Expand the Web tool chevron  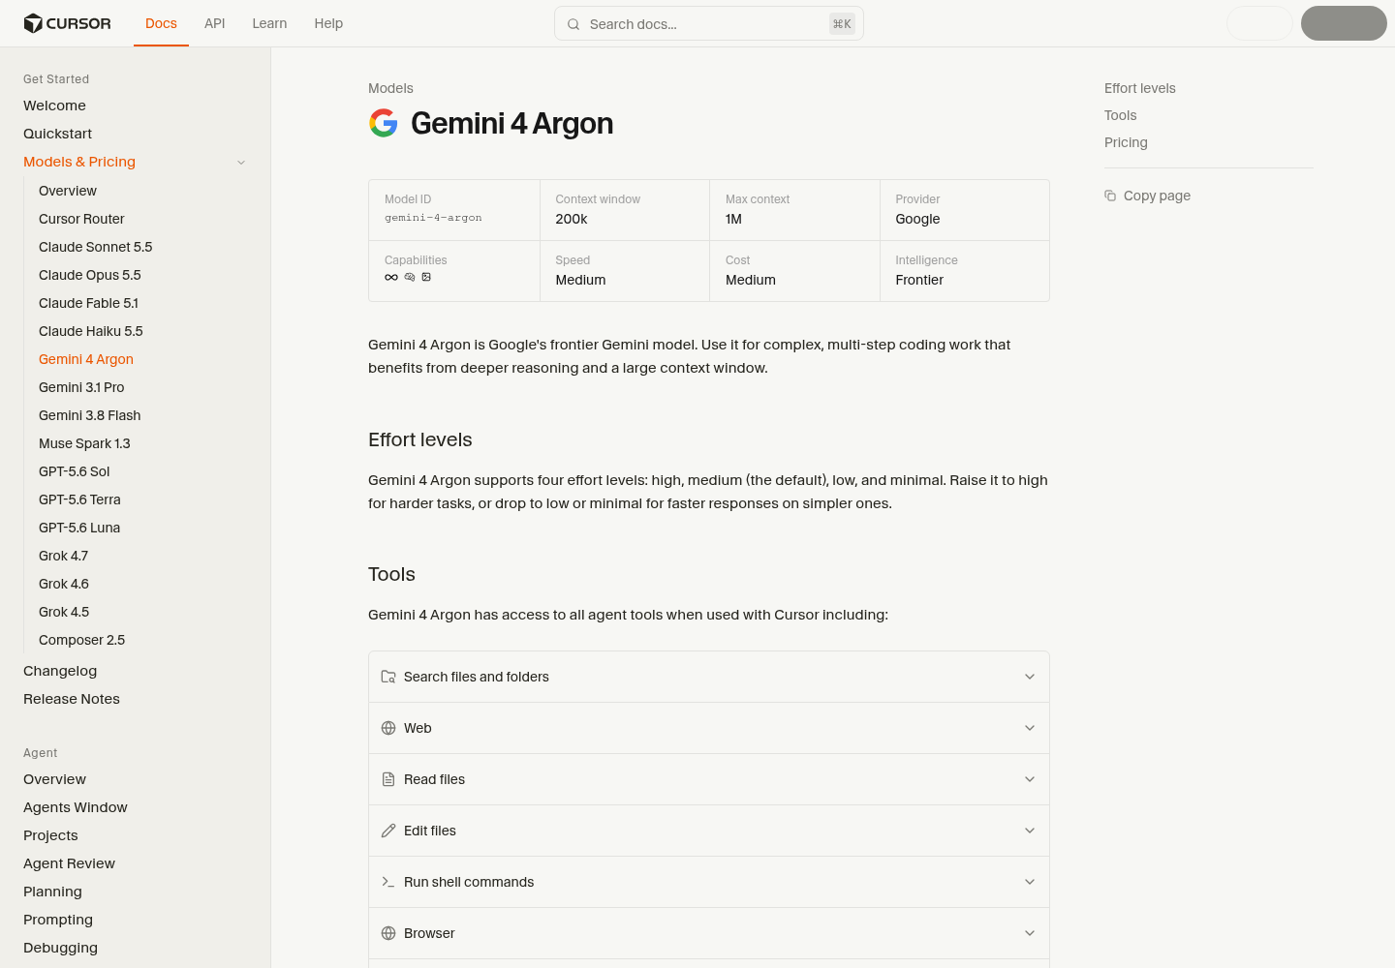coord(1030,728)
